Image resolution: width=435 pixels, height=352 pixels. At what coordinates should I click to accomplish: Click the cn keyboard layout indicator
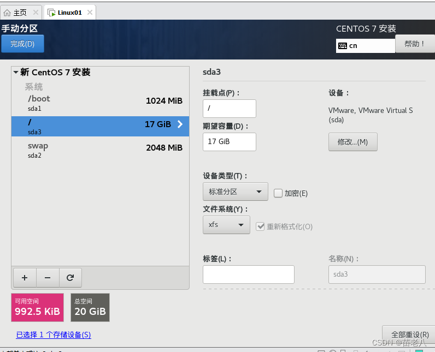click(366, 46)
